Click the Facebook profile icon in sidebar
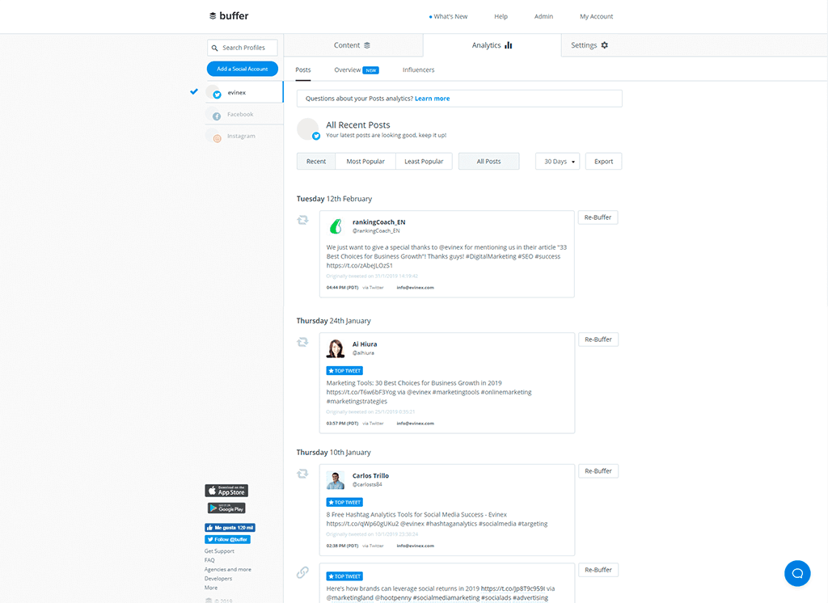 [213, 115]
